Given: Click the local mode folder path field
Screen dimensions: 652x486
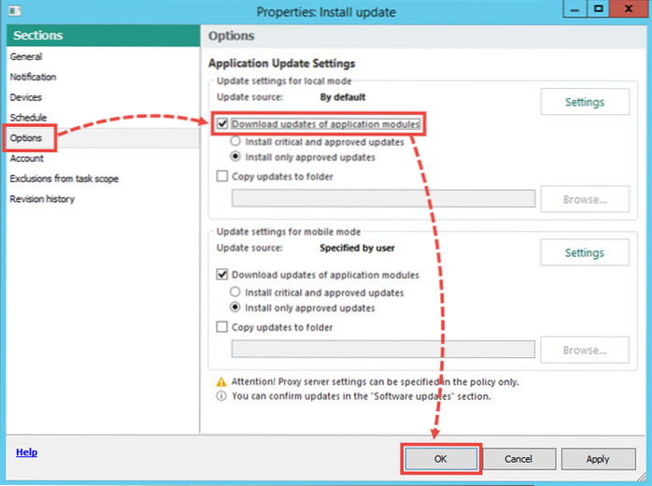Looking at the screenshot, I should 383,199.
